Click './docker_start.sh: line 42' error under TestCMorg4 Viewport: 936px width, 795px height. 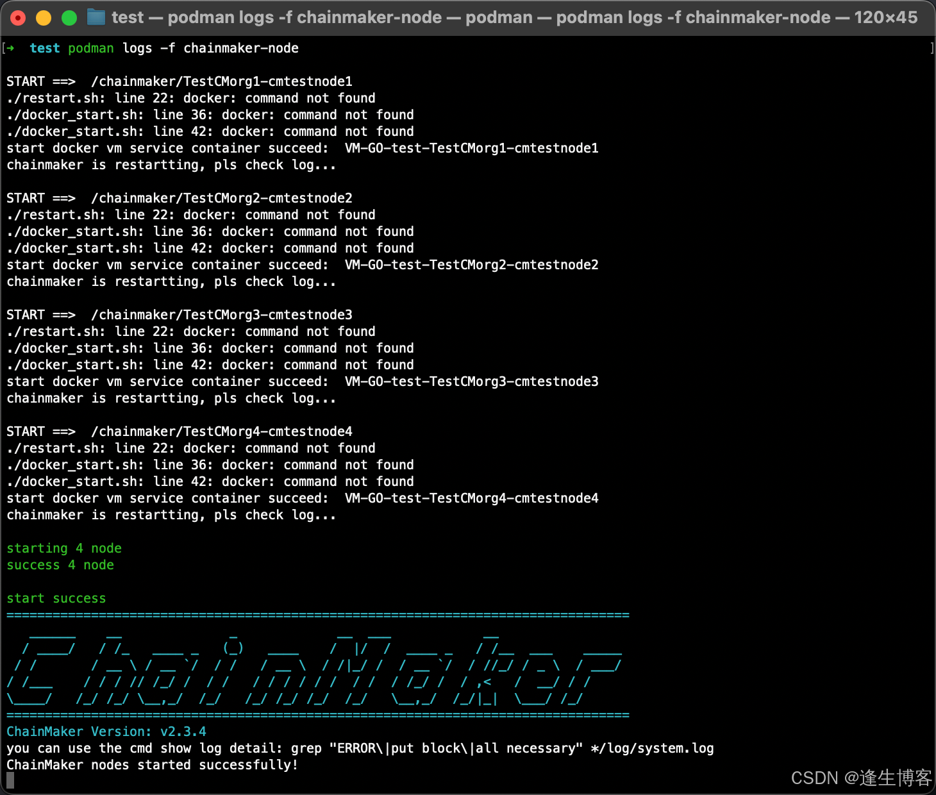[x=210, y=481]
